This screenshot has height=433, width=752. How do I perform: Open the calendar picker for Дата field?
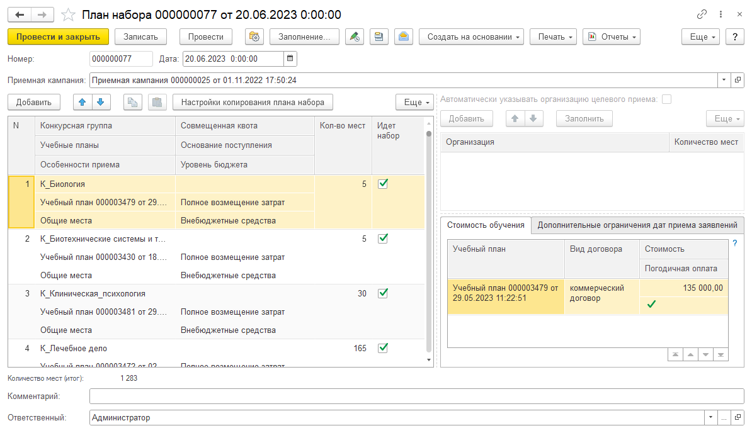[290, 59]
